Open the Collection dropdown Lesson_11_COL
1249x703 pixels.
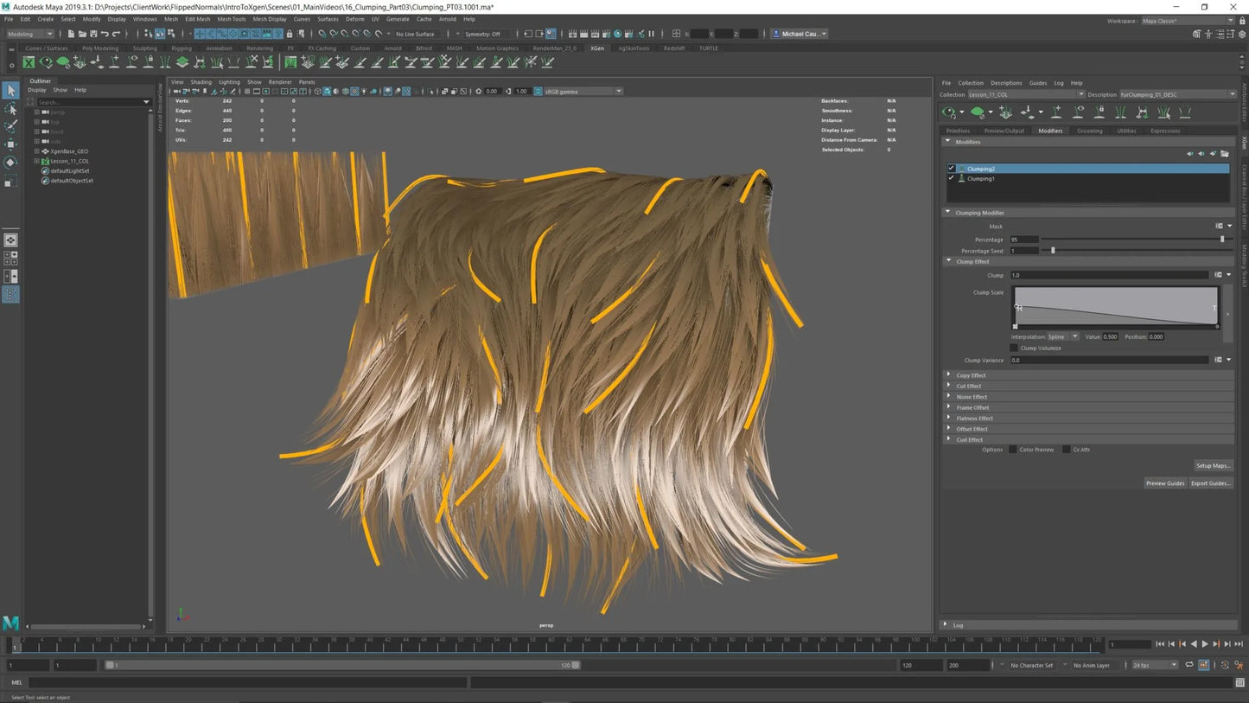point(1025,94)
